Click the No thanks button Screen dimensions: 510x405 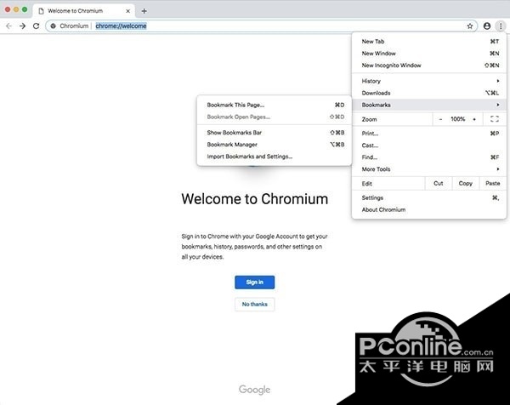pos(255,305)
